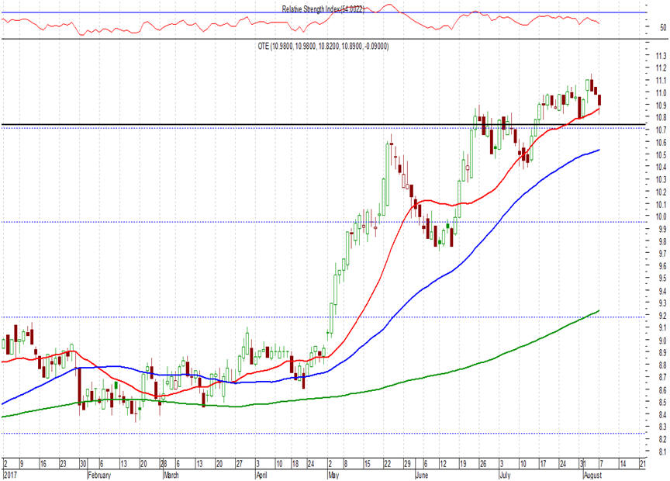Select the 11.1 price level label
The image size is (670, 481).
click(661, 81)
